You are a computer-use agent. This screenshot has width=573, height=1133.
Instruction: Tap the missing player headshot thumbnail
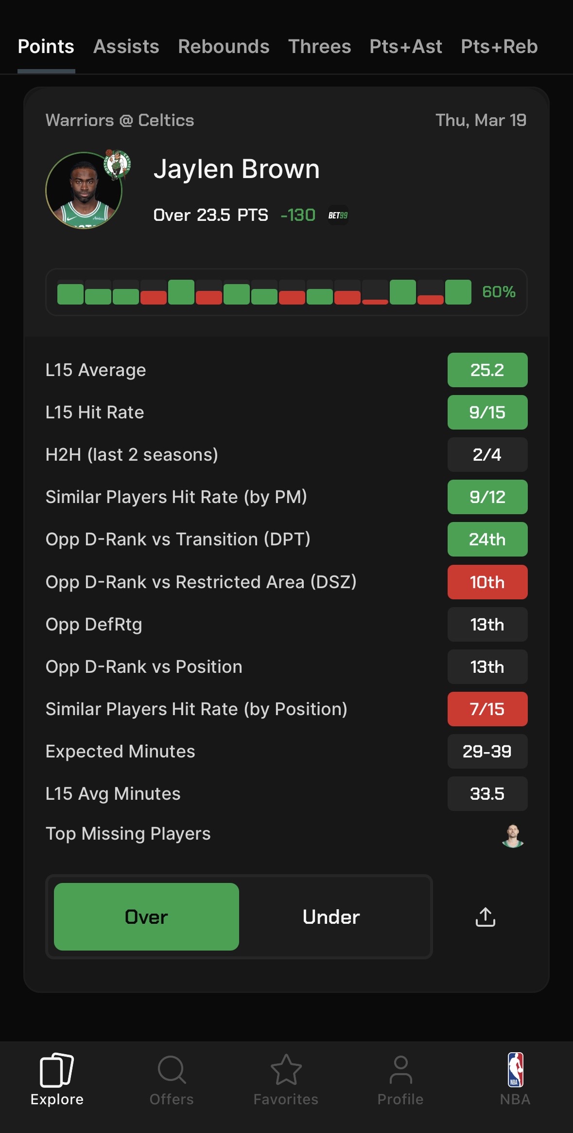(513, 836)
